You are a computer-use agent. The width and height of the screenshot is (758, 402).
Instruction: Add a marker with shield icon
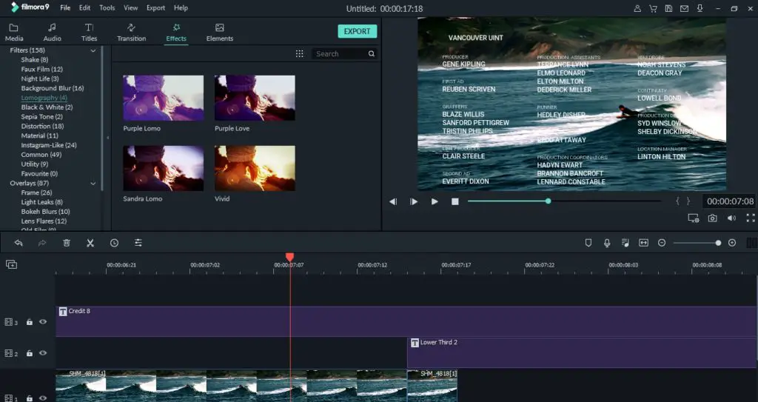coord(588,243)
